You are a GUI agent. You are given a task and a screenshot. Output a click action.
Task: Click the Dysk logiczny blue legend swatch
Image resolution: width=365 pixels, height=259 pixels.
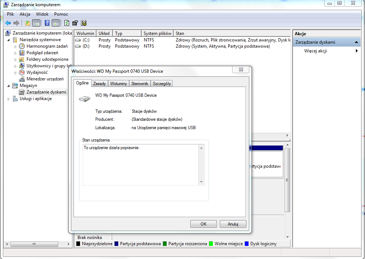tap(247, 244)
